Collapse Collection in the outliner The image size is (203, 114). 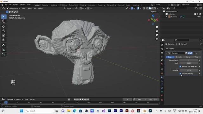click(164, 14)
